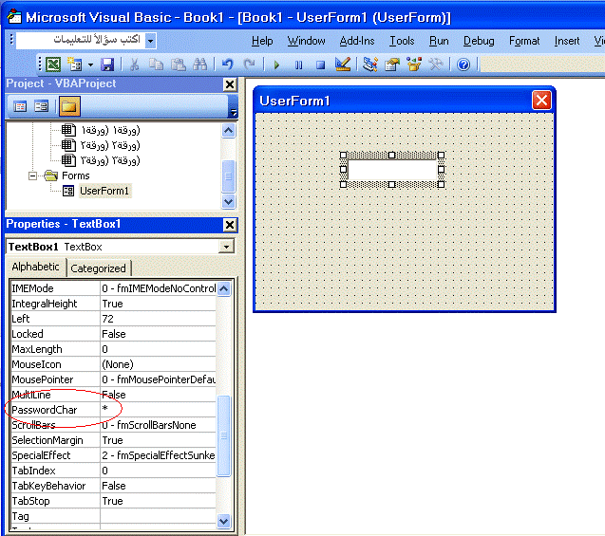Run the Sub/UserForm with the play icon
The height and width of the screenshot is (536, 605).
[276, 65]
